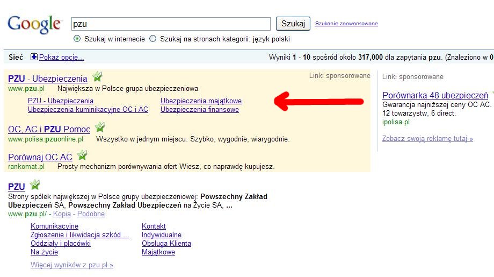This screenshot has height=277, width=494.
Task: Open Porównarka 48 ubezpieczeń side ad
Action: pyautogui.click(x=435, y=95)
